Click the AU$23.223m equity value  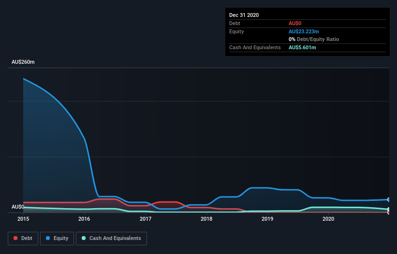click(304, 31)
